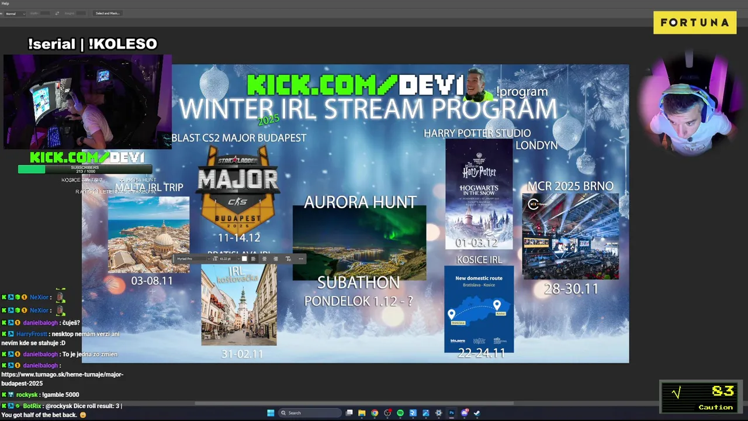Click the HARRY POTTER STUDIO text
748x421 pixels.
coord(477,133)
